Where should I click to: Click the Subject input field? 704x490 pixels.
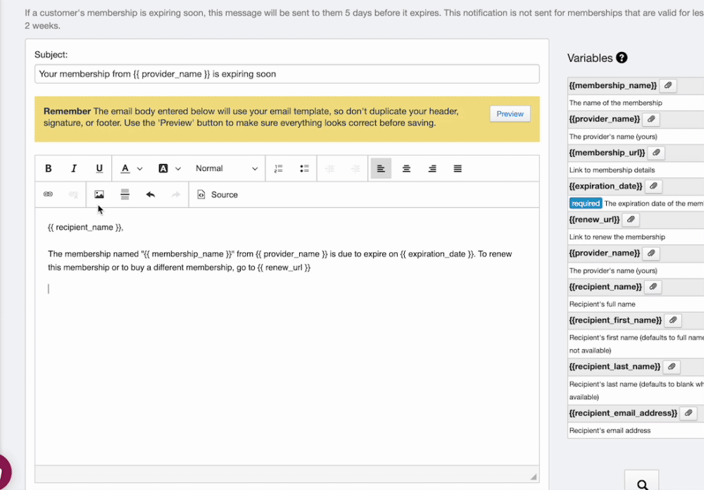(x=287, y=74)
